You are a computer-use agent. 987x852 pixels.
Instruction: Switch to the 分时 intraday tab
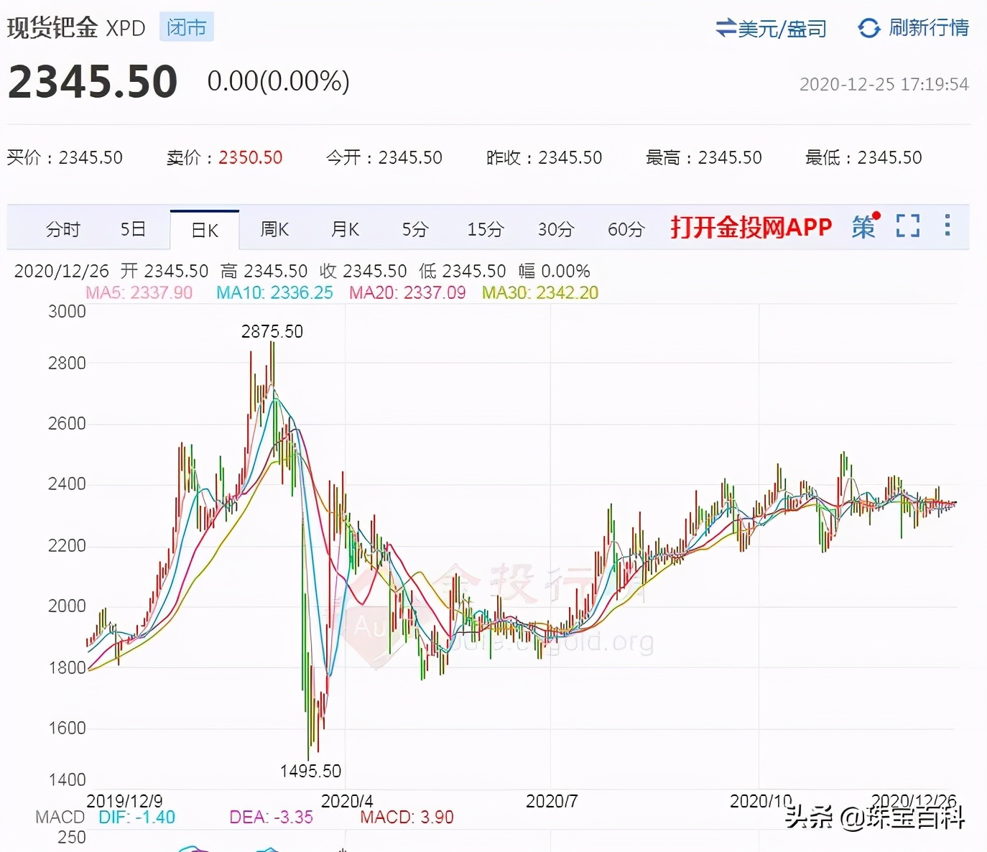pyautogui.click(x=62, y=228)
